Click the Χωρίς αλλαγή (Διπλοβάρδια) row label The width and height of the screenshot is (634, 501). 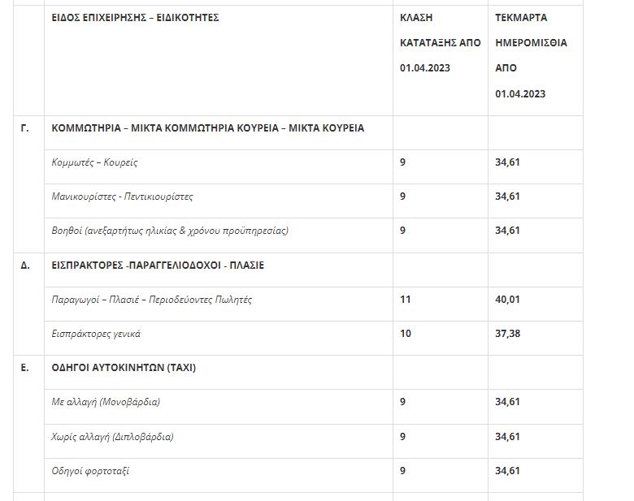[x=112, y=437]
